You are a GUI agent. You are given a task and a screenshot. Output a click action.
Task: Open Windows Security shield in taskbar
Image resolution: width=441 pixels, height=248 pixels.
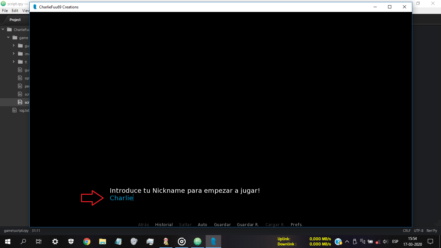tap(71, 242)
